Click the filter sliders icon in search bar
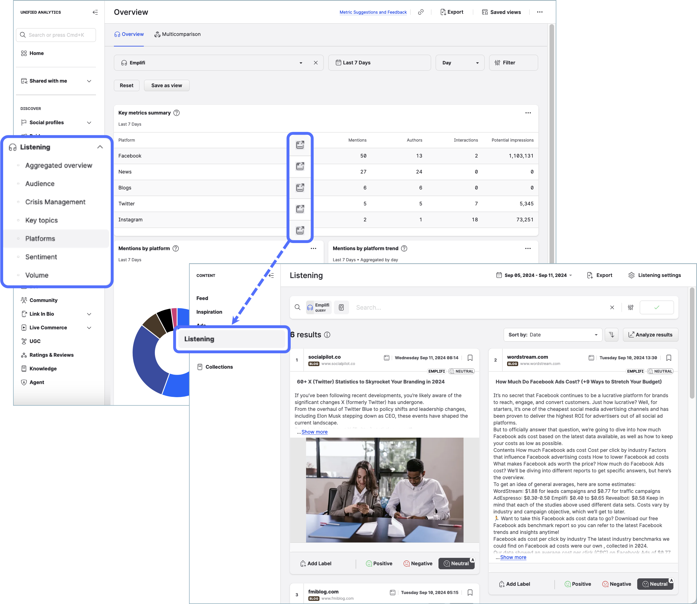Viewport: 697px width, 604px height. tap(630, 307)
